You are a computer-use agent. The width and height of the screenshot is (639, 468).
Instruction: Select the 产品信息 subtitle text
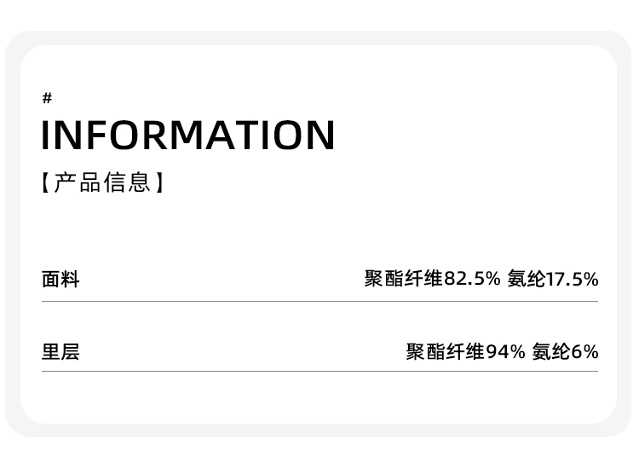point(102,182)
